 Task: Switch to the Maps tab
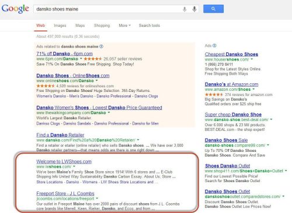(x=80, y=26)
